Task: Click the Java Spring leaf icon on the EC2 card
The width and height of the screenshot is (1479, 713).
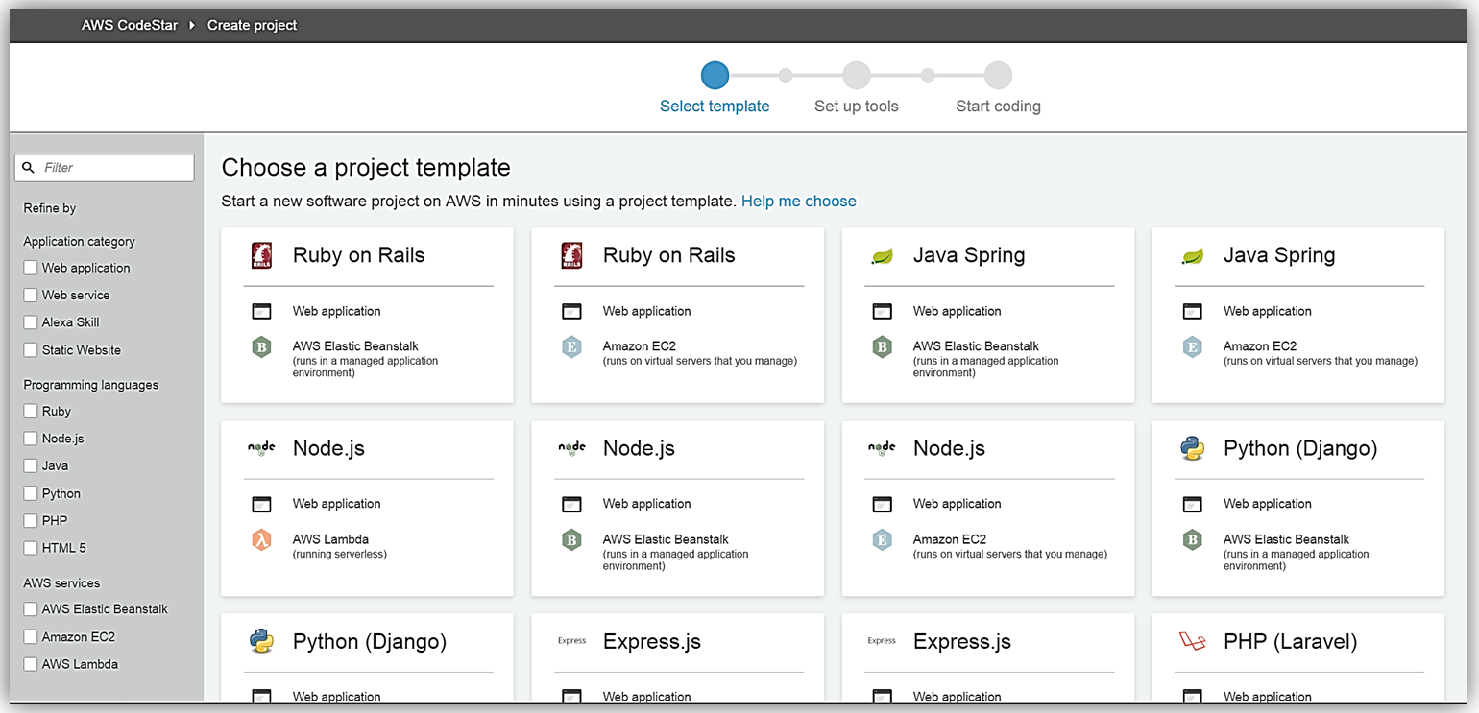Action: tap(1192, 256)
